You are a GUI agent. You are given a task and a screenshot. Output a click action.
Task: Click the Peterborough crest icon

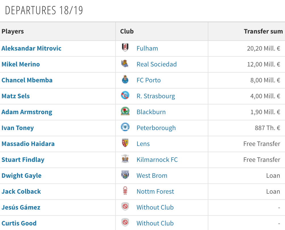pyautogui.click(x=125, y=127)
